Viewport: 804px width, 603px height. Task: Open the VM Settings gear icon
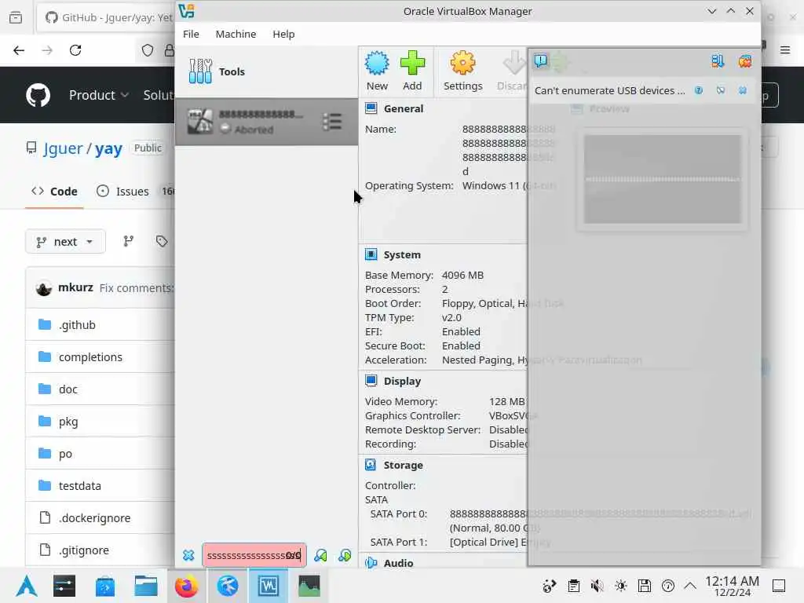462,71
